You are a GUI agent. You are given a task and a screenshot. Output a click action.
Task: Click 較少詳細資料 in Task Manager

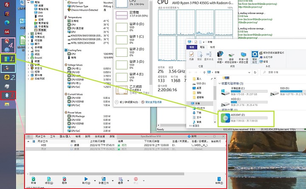(x=127, y=102)
